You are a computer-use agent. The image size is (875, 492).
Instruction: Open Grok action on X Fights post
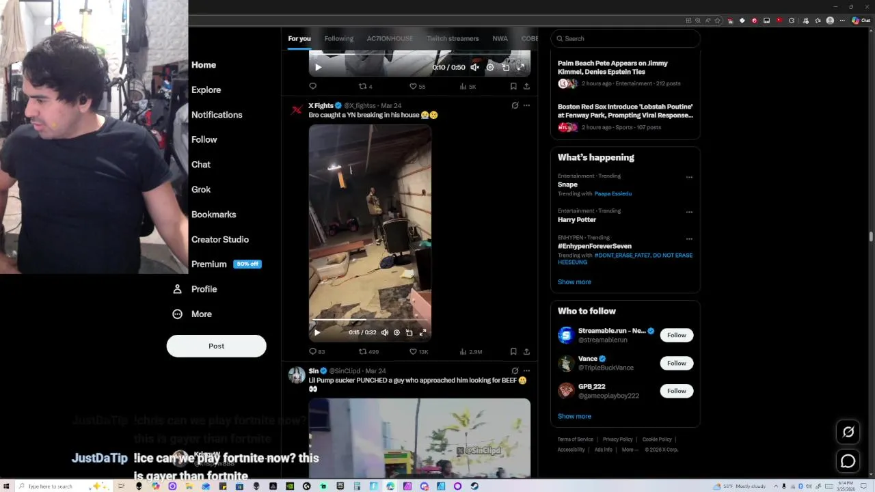click(515, 105)
